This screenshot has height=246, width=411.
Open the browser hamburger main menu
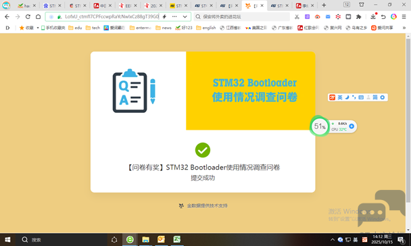tap(404, 17)
